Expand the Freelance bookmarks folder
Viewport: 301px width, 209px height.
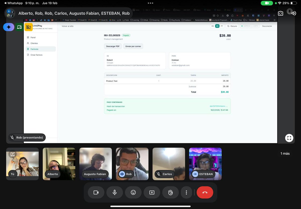pyautogui.click(x=186, y=20)
